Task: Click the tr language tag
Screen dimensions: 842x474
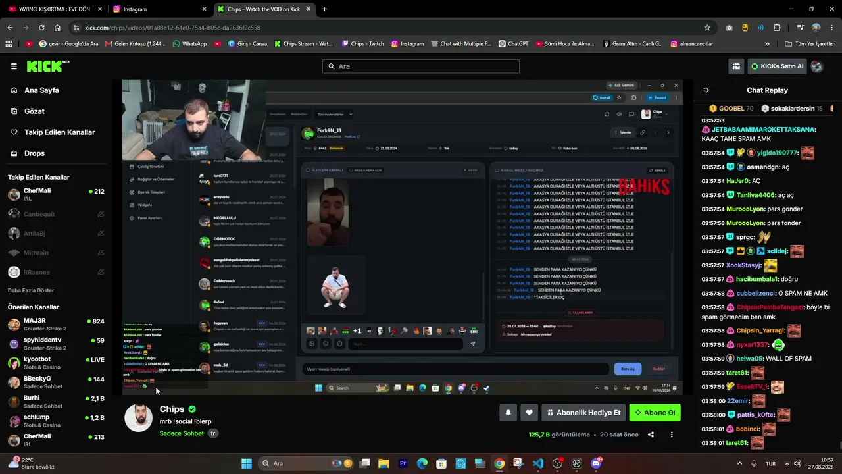Action: 213,433
